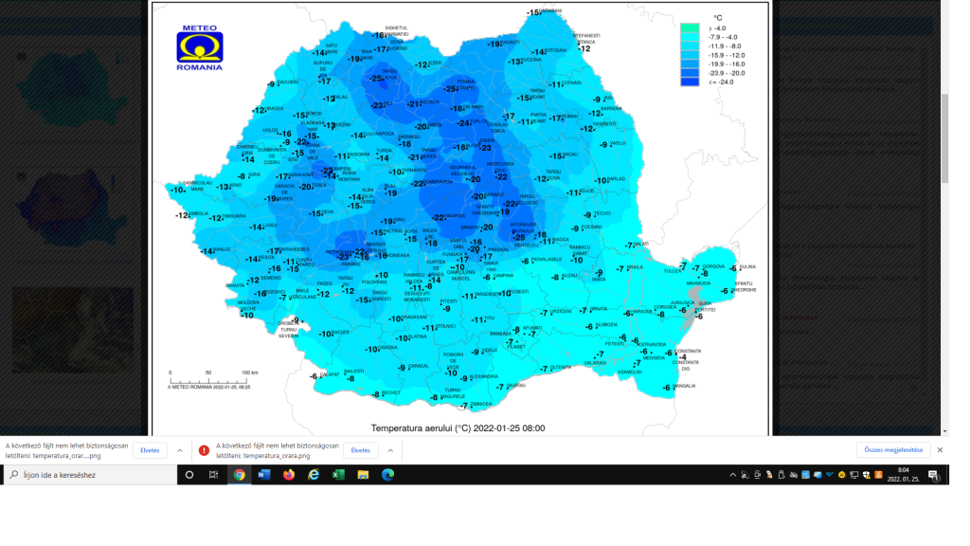
Task: Click the Cortana circle icon
Action: [189, 475]
